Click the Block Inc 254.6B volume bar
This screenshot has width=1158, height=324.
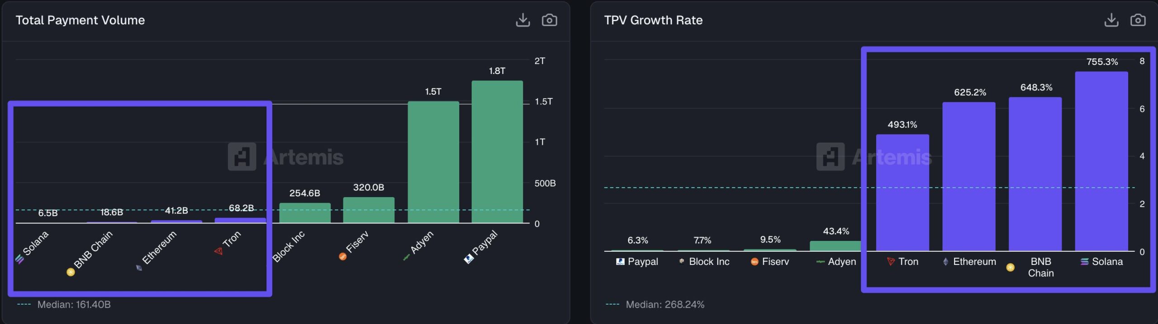[x=304, y=213]
